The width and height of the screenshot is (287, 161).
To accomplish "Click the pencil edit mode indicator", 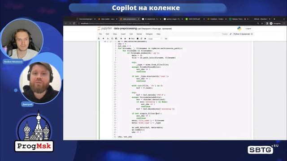I will point(230,34).
